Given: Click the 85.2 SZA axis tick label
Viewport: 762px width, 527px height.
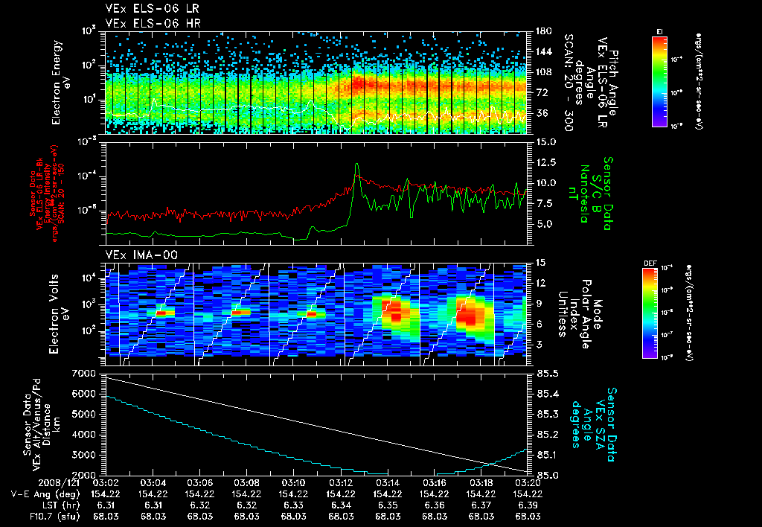Looking at the screenshot, I should coord(548,435).
